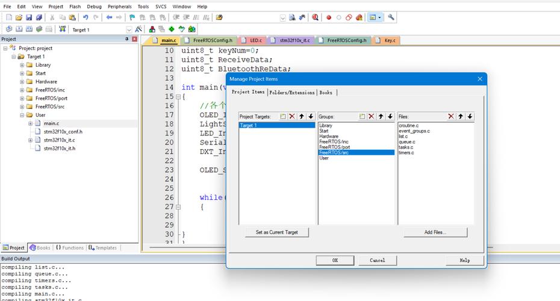Open the Peripherals menu
Image resolution: width=560 pixels, height=301 pixels.
coord(120,7)
